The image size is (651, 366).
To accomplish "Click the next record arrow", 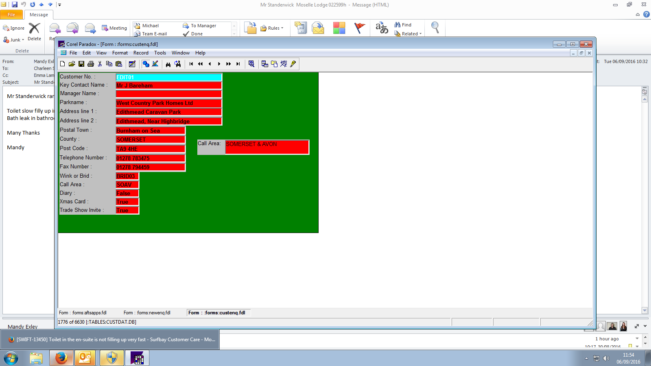I will click(x=219, y=64).
